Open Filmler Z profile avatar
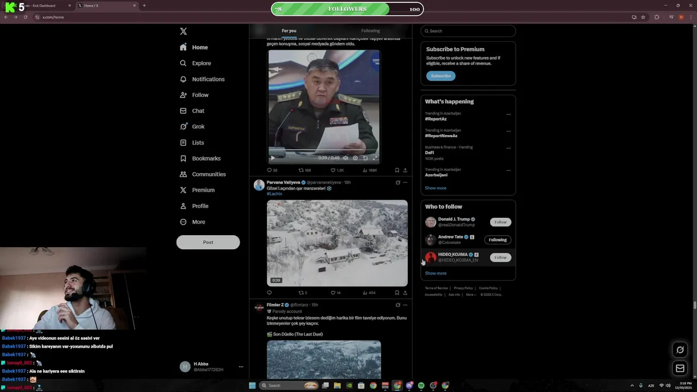The height and width of the screenshot is (392, 697). pos(259,308)
